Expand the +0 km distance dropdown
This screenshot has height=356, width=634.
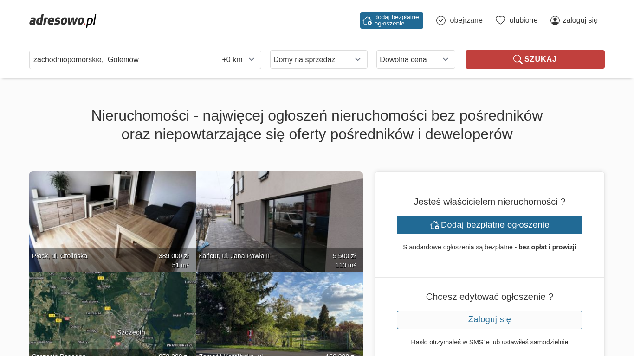point(239,59)
